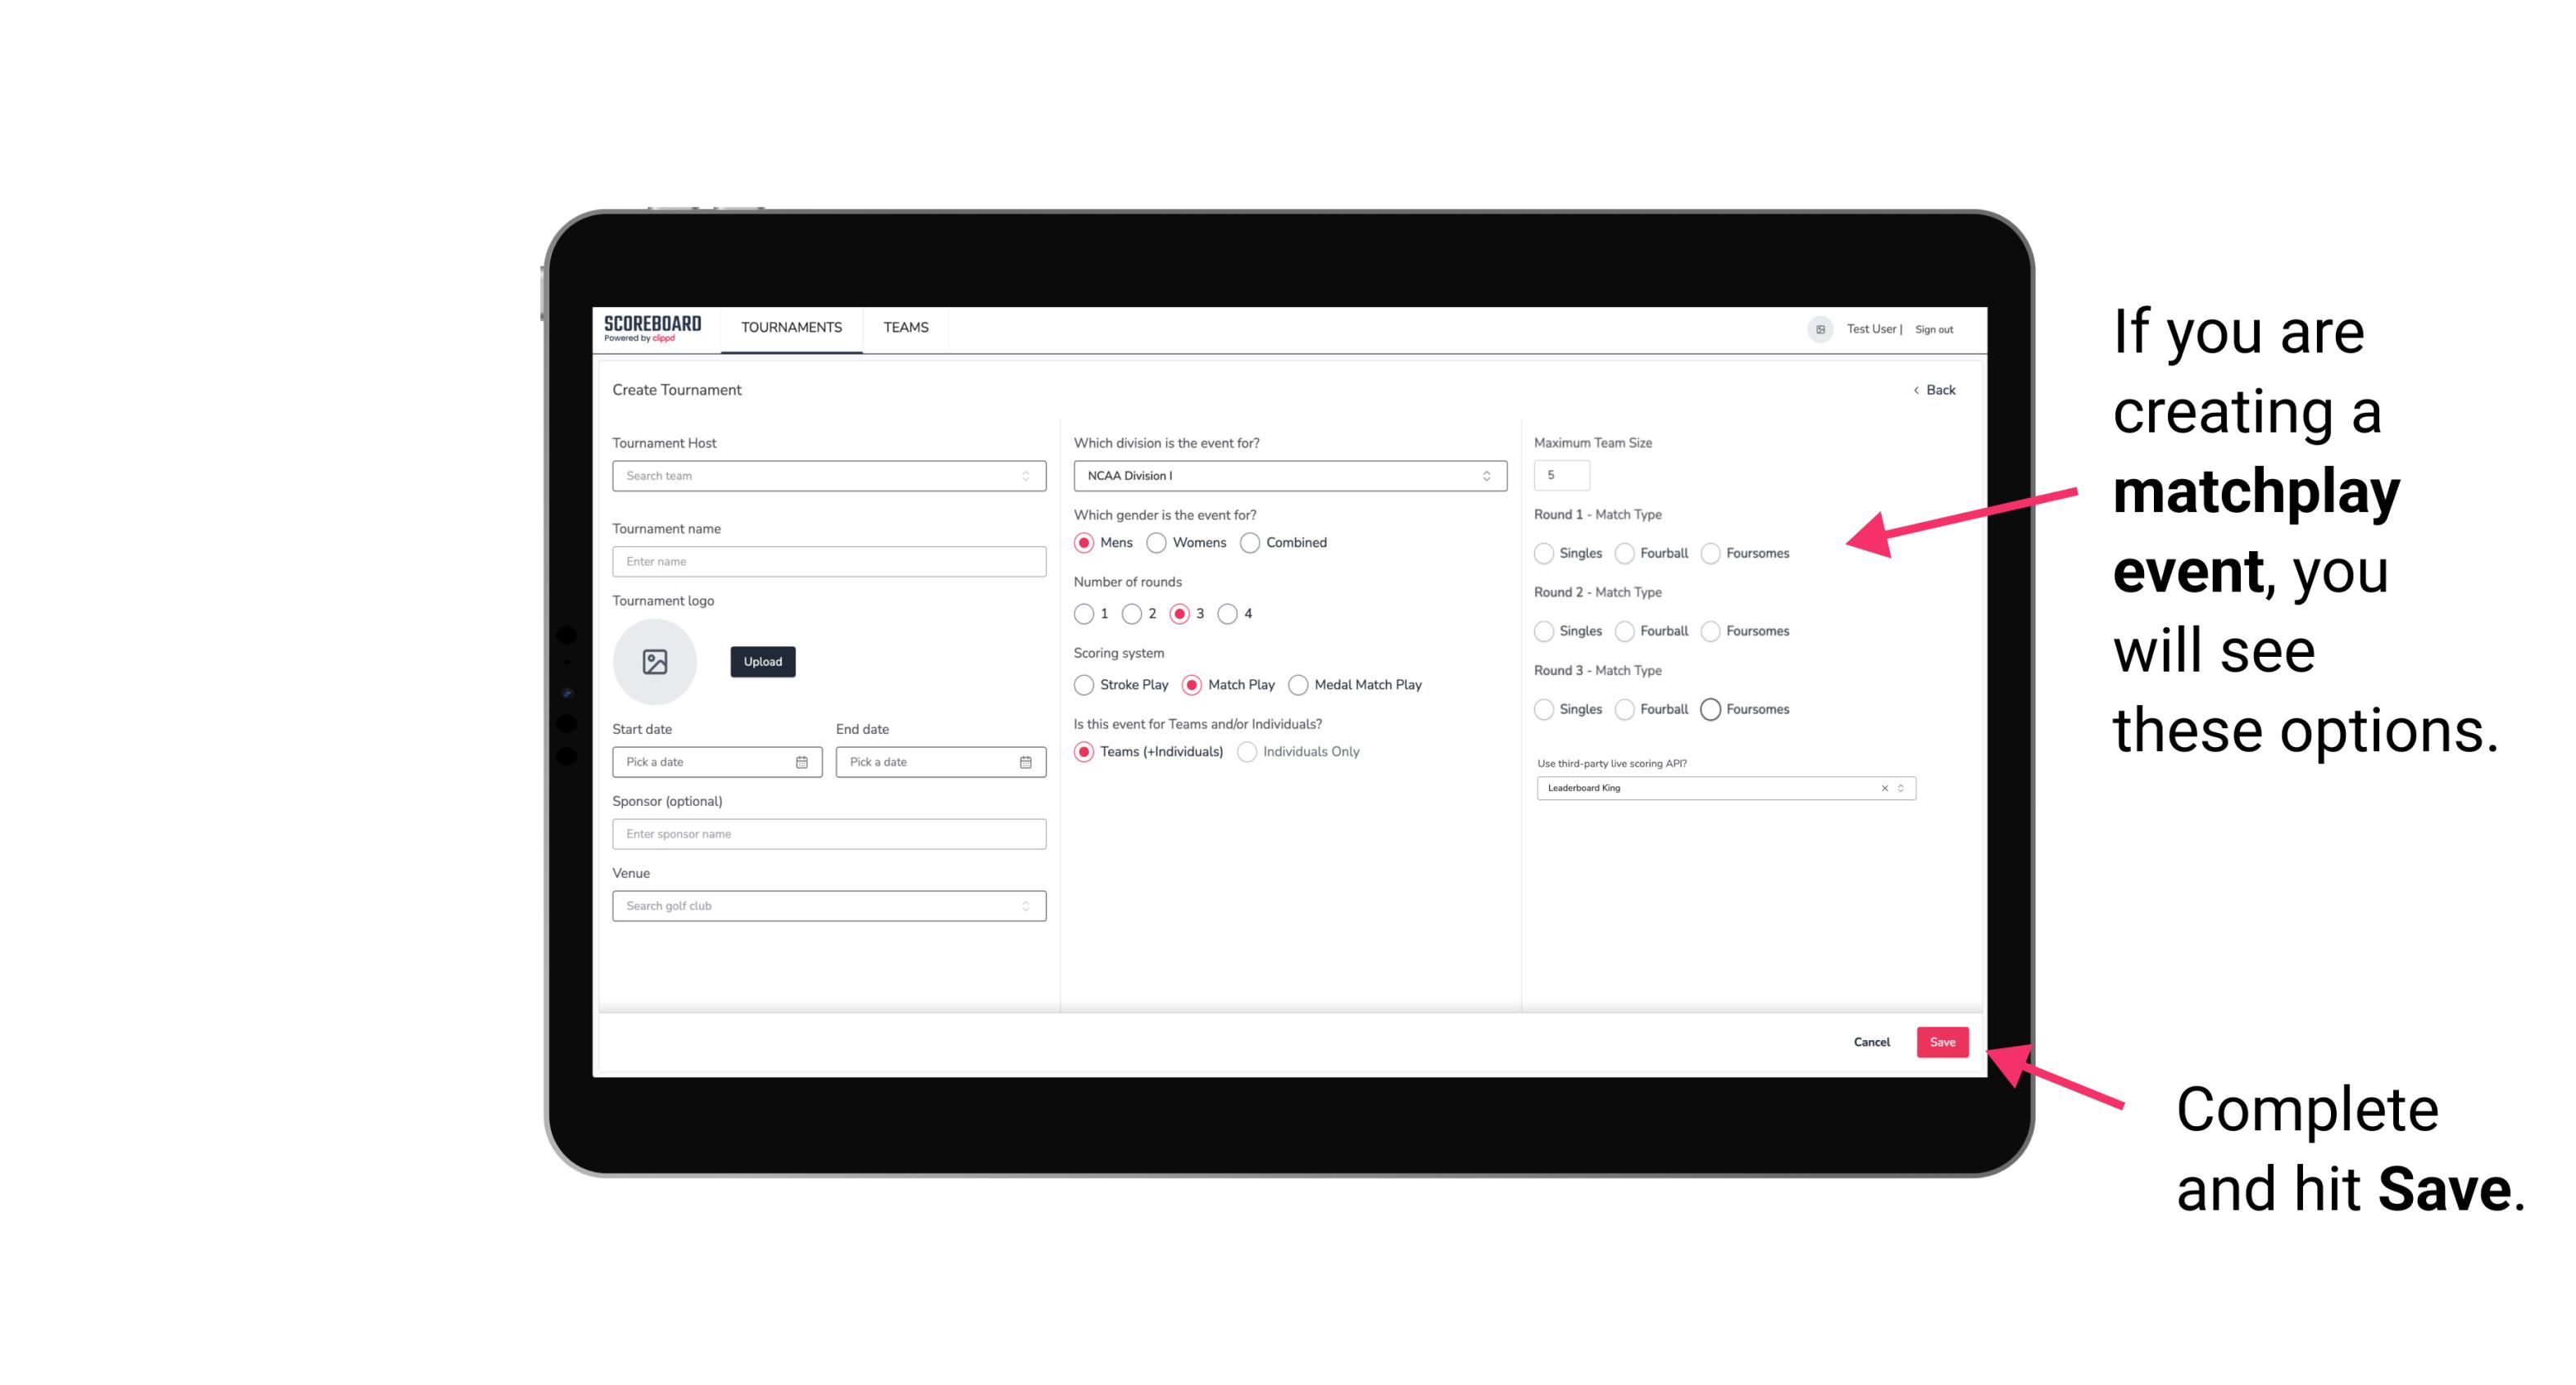Click the Upload tournament logo button

coord(762,662)
